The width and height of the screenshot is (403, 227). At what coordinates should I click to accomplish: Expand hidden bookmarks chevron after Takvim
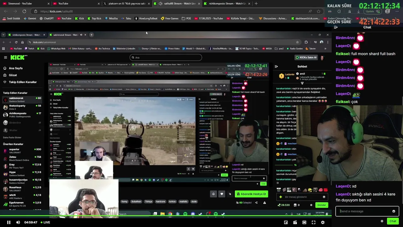coord(325,49)
